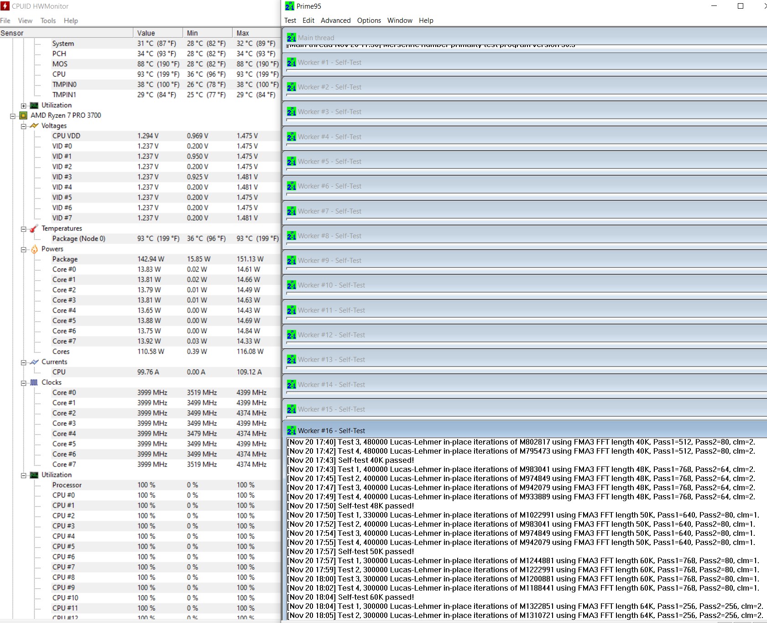Viewport: 767px width, 623px height.
Task: Click the Currents category icon
Action: [x=34, y=362]
